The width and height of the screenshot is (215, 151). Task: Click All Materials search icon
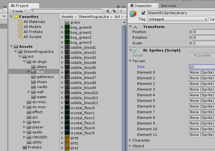(x=20, y=22)
